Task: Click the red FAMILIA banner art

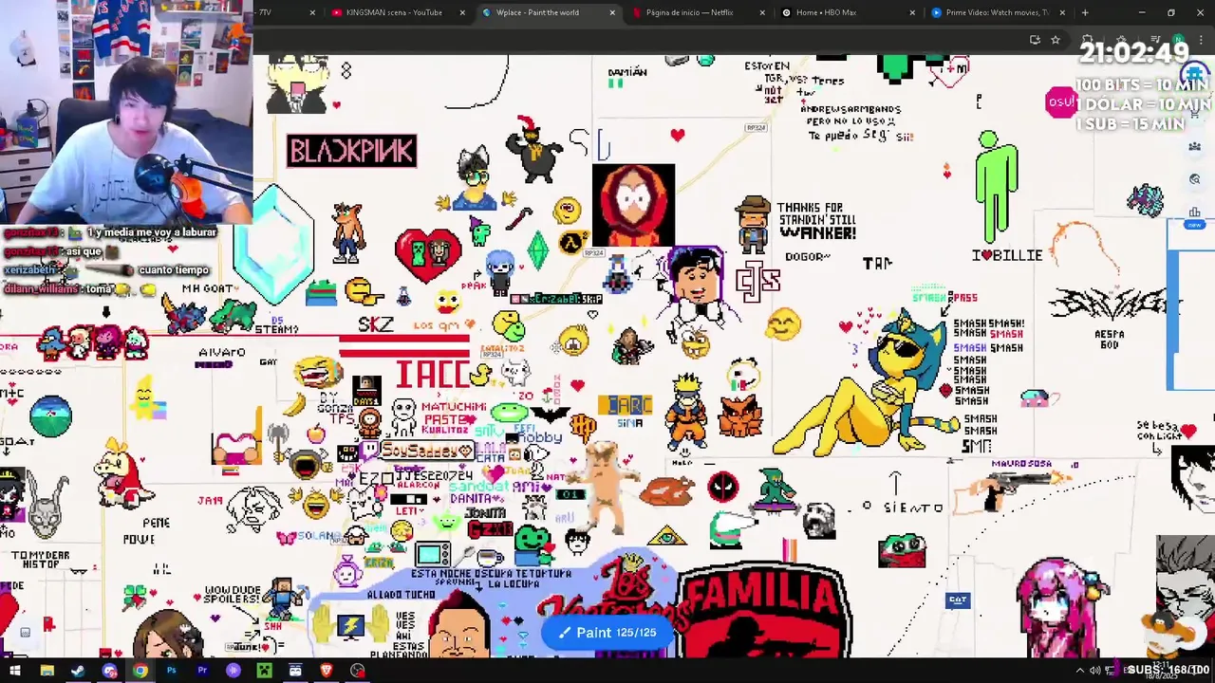Action: [765, 609]
